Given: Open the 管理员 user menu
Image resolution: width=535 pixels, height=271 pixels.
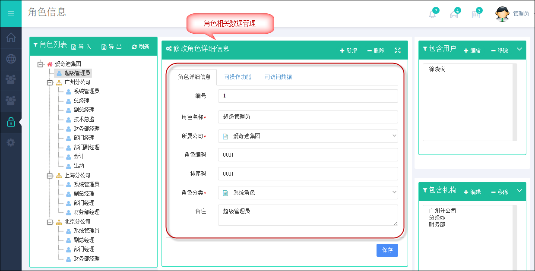Looking at the screenshot, I should click(x=521, y=14).
